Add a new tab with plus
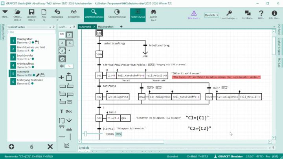The width and height of the screenshot is (283, 159). pyautogui.click(x=121, y=26)
